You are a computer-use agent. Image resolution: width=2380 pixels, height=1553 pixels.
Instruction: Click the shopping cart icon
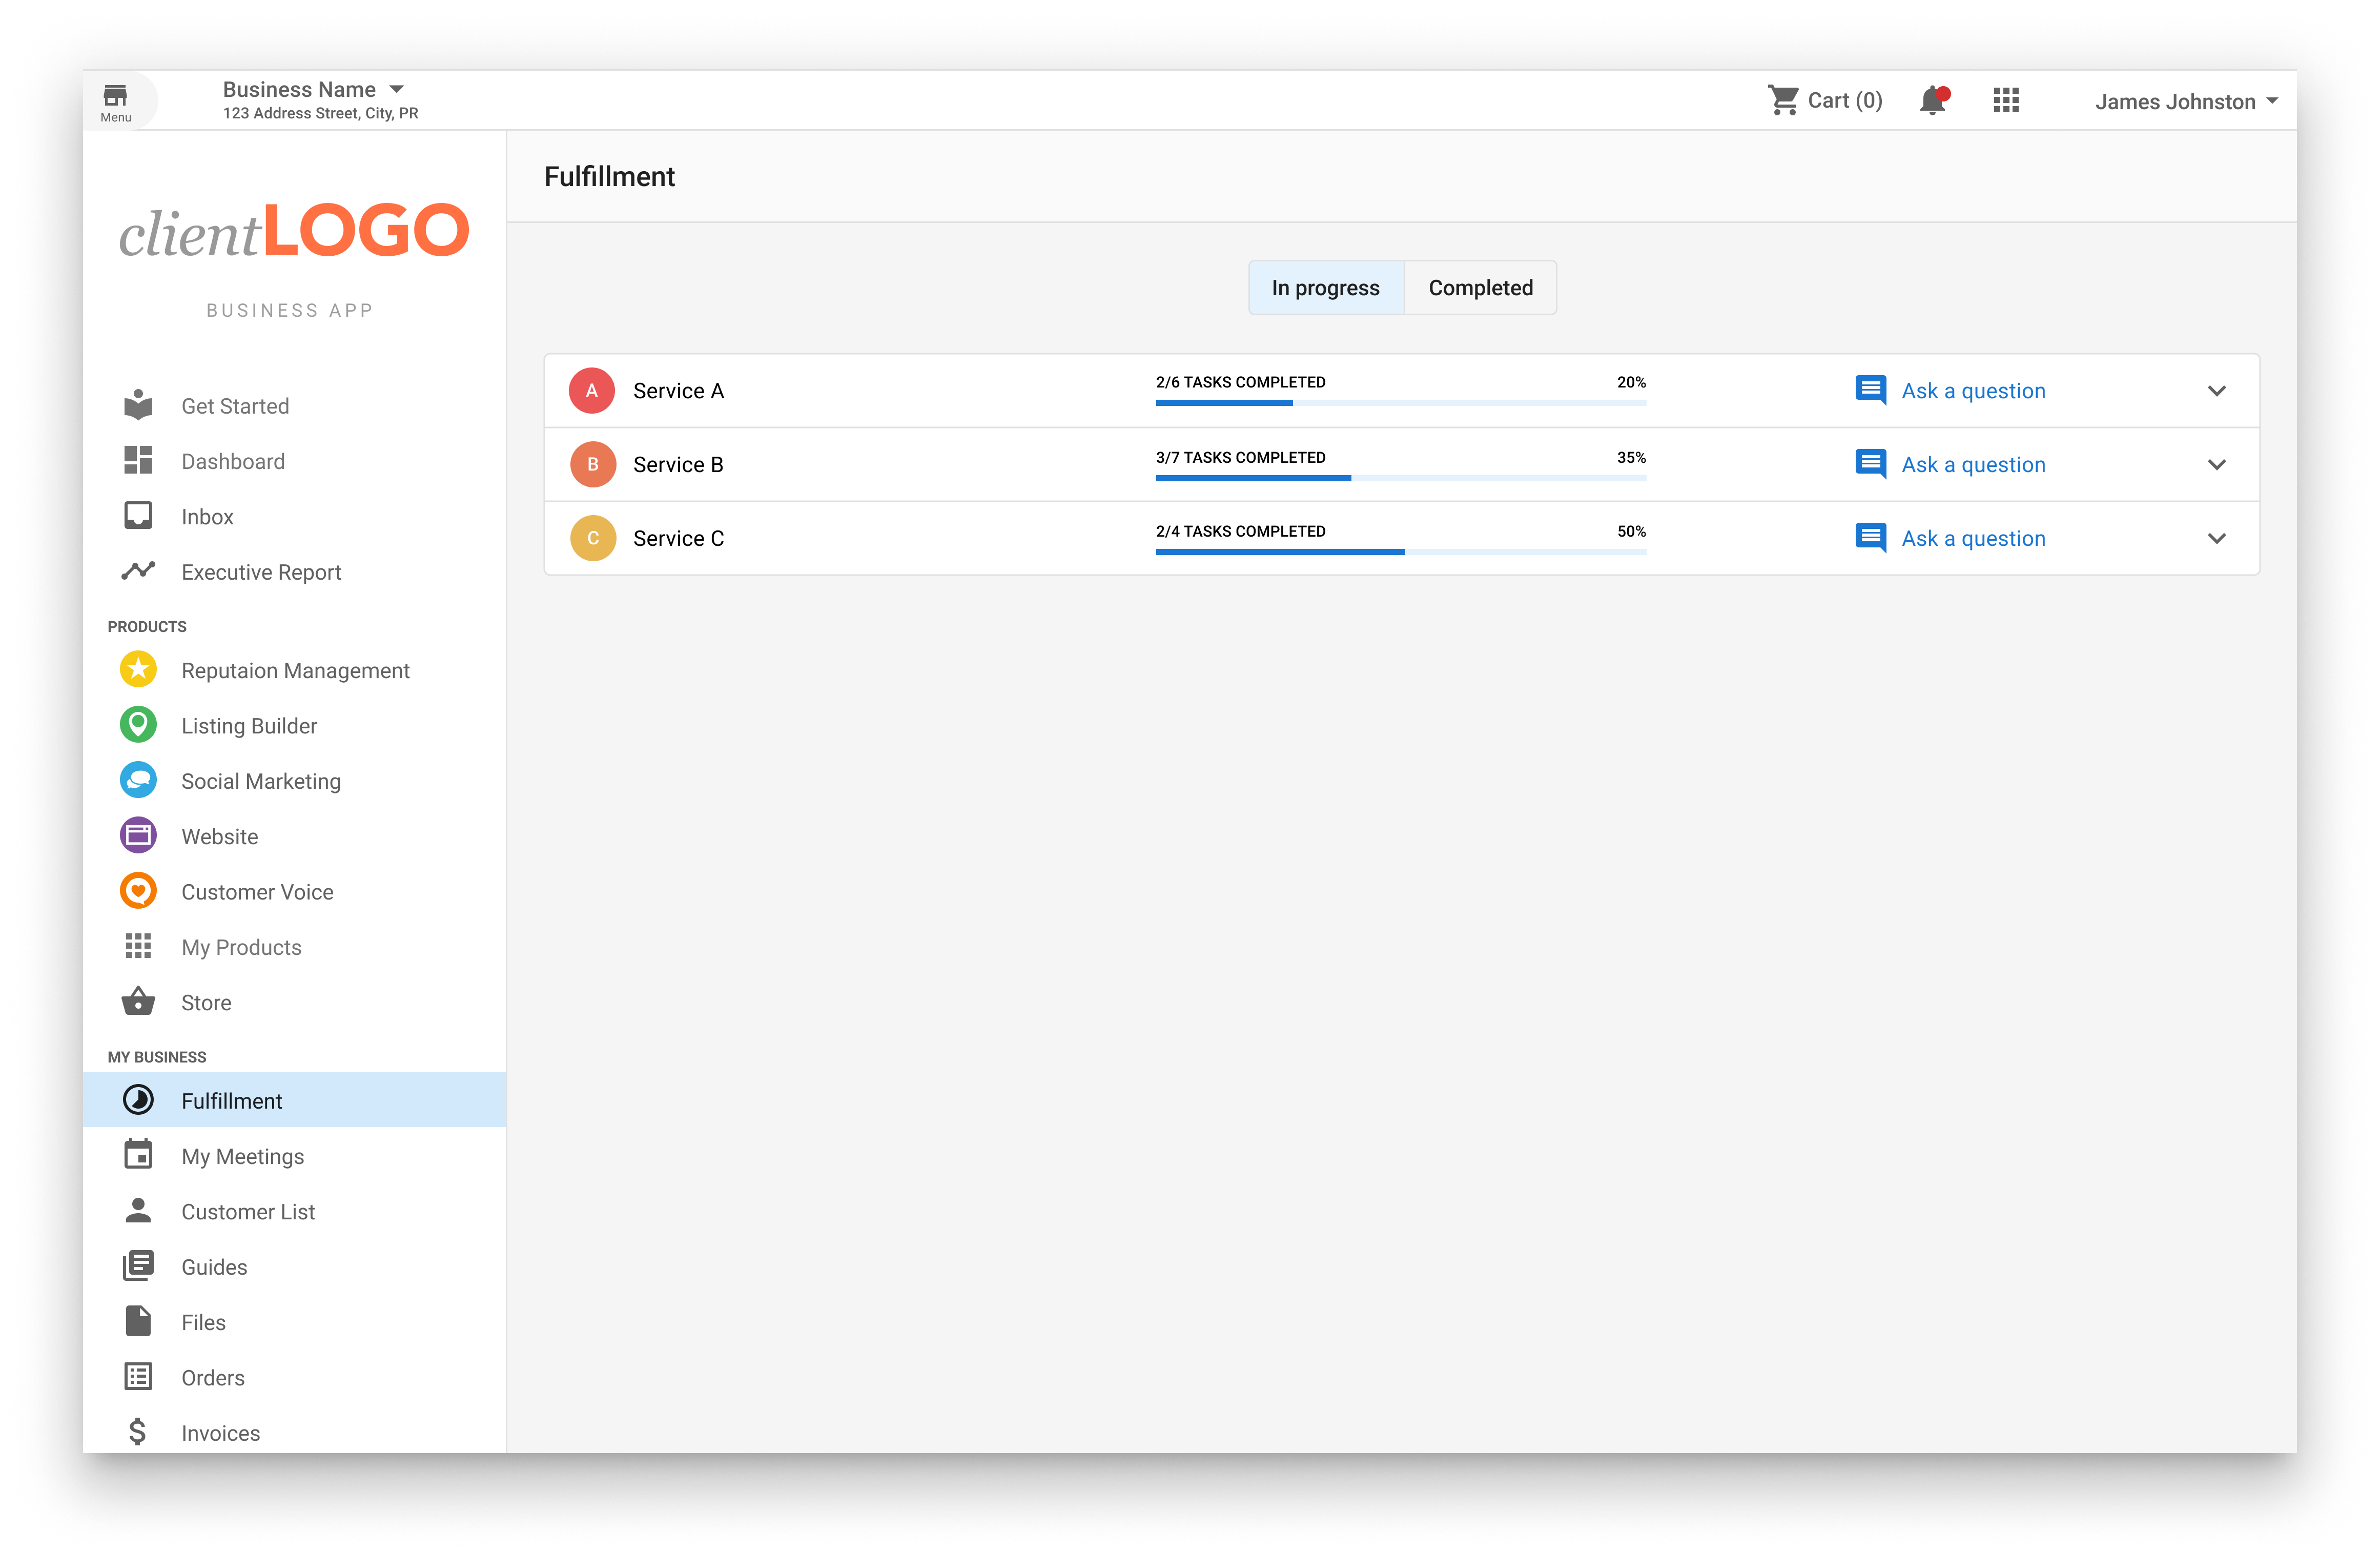point(1783,100)
